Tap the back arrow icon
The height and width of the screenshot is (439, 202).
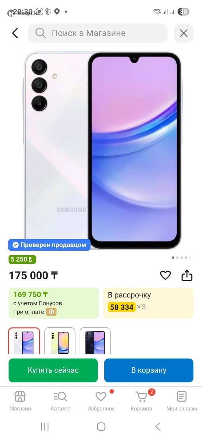pyautogui.click(x=15, y=33)
